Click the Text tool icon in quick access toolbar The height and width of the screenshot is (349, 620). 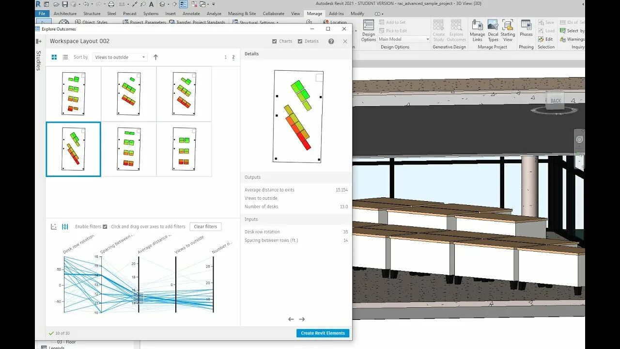(152, 4)
